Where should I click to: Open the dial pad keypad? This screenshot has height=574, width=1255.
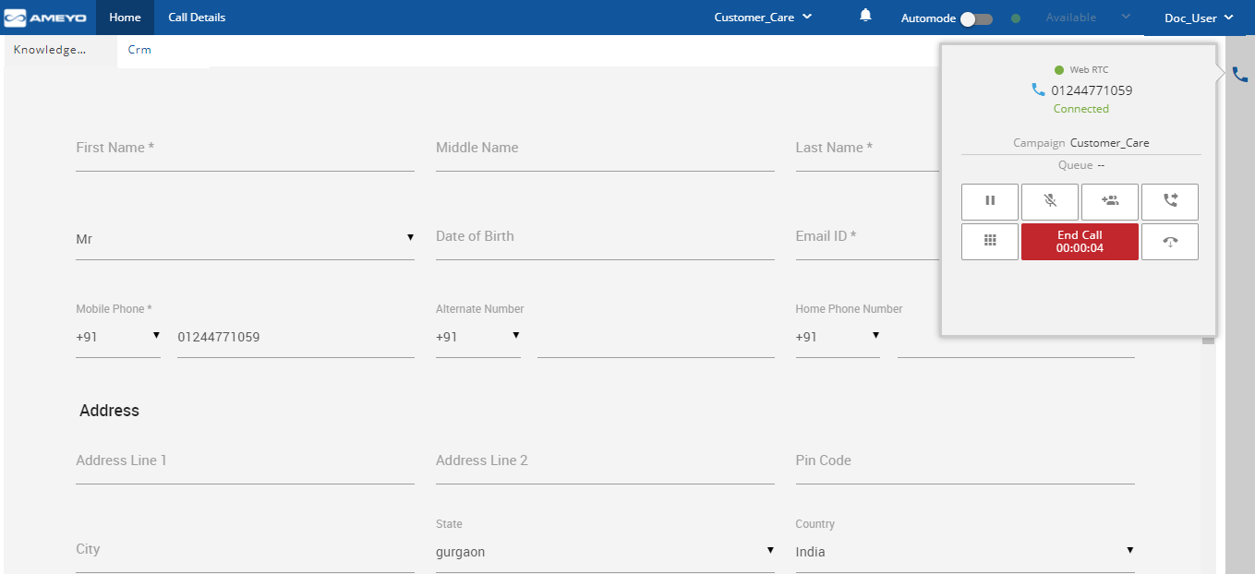pyautogui.click(x=989, y=241)
